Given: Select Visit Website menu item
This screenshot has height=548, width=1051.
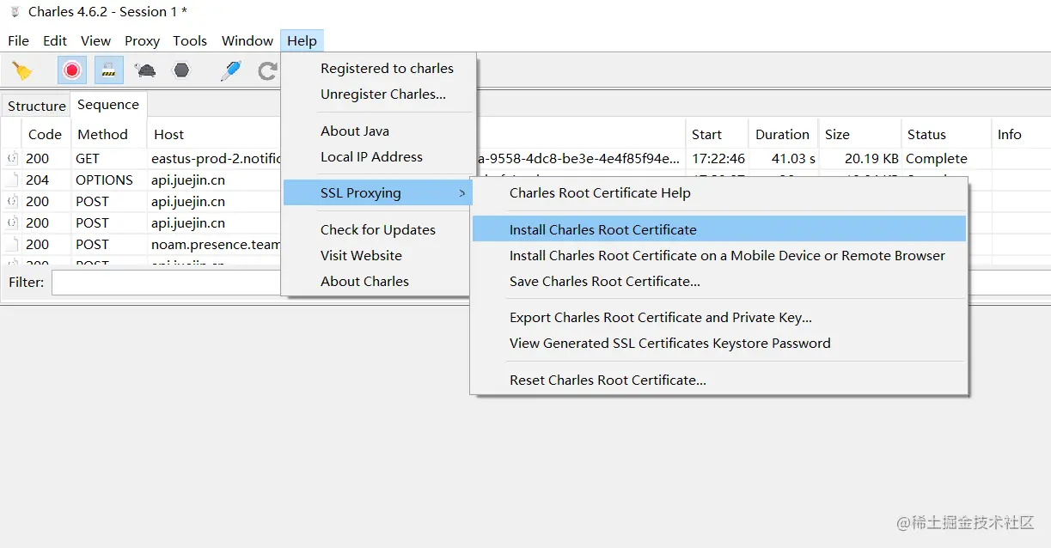Looking at the screenshot, I should pyautogui.click(x=377, y=255).
